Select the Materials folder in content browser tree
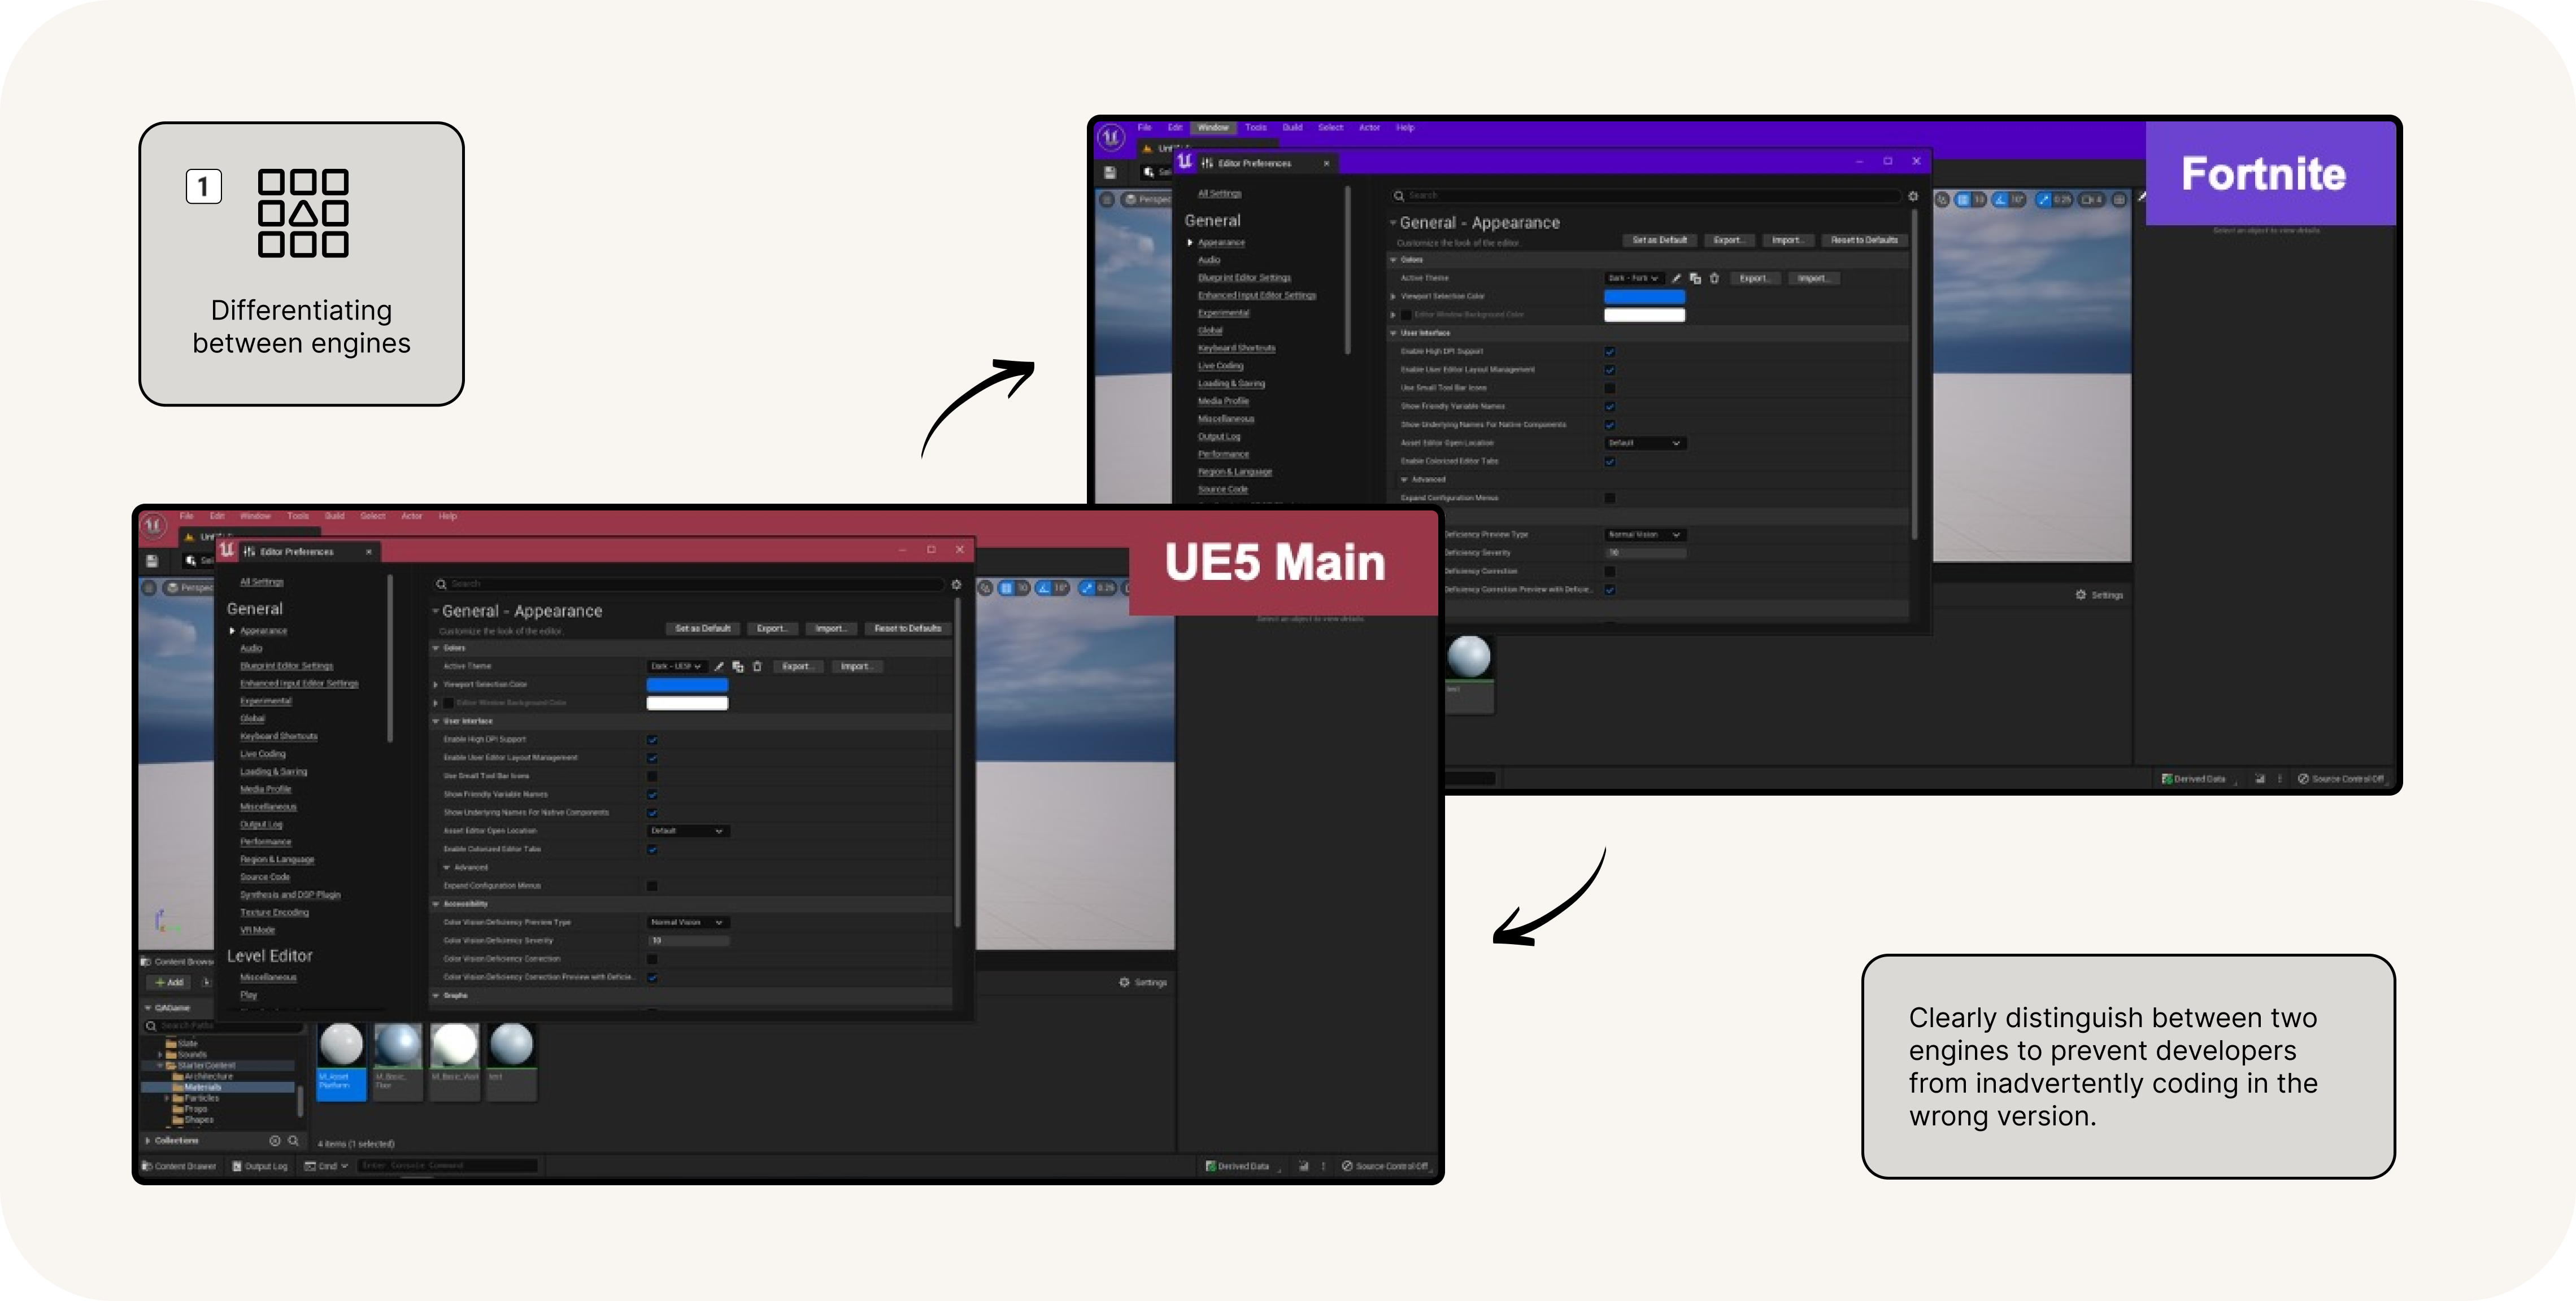The image size is (2576, 1301). 202,1087
